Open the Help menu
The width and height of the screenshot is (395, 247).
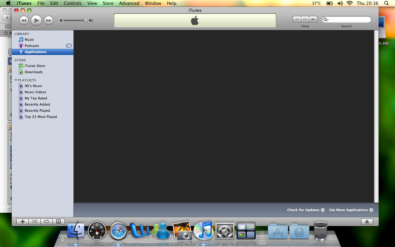tap(172, 3)
